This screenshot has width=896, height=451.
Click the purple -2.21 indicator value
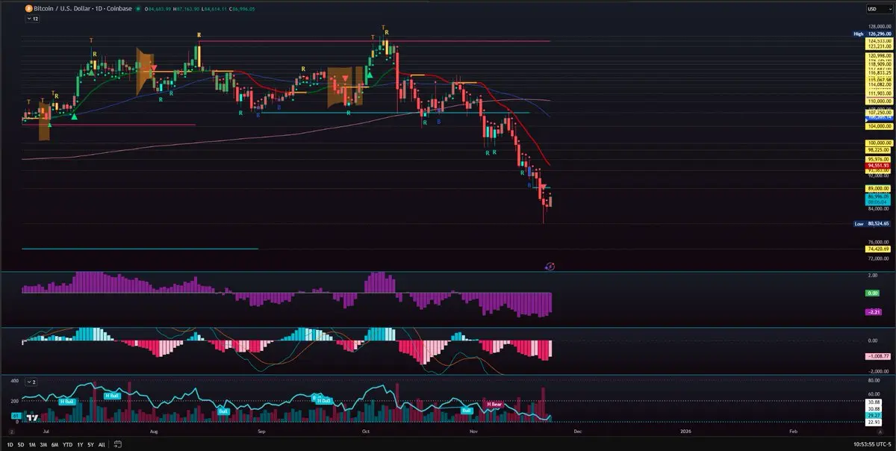pos(874,312)
